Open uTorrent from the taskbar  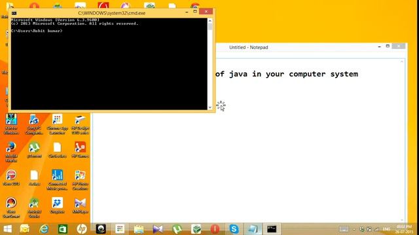[177, 229]
